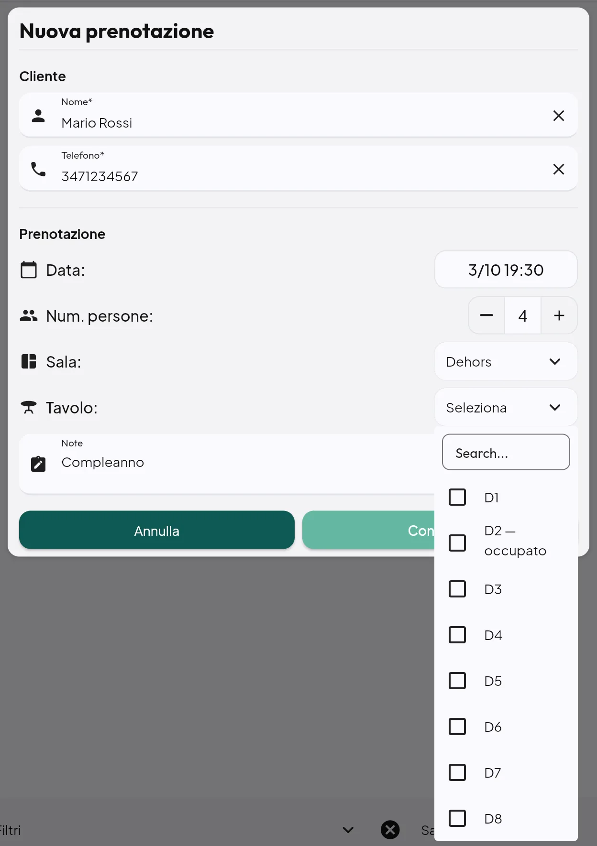Clear the Telefono field with X icon

click(558, 169)
